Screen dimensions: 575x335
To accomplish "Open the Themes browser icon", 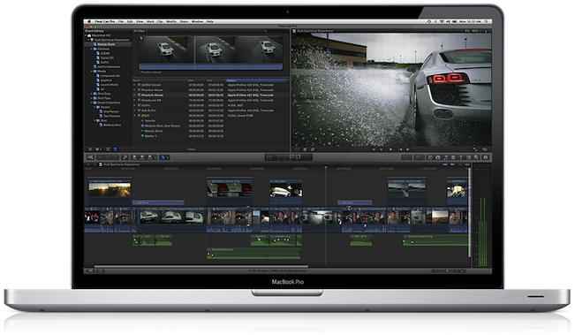I will 476,157.
